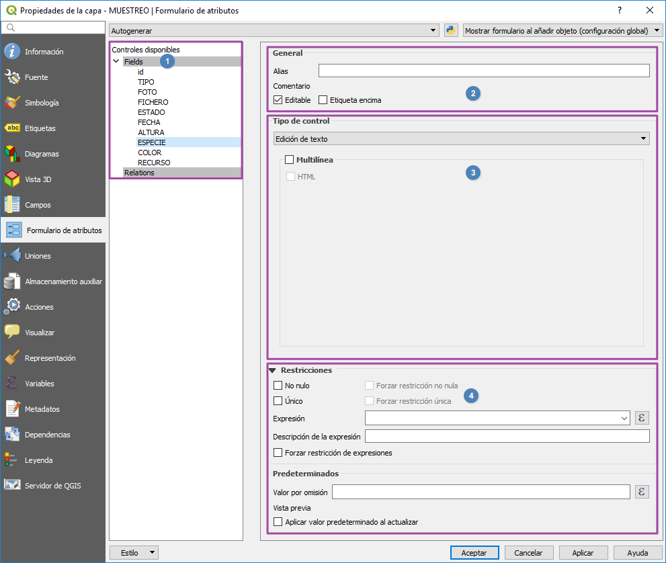Select the RECURSO field

point(154,163)
